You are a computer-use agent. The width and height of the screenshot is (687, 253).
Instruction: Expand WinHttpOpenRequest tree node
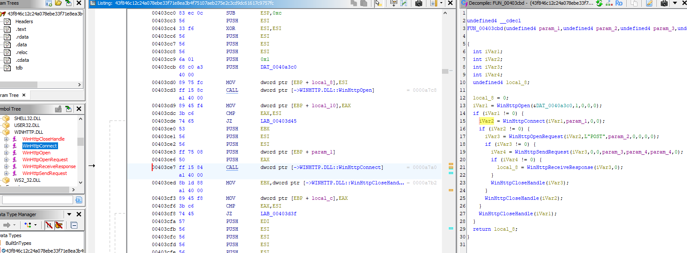point(6,160)
